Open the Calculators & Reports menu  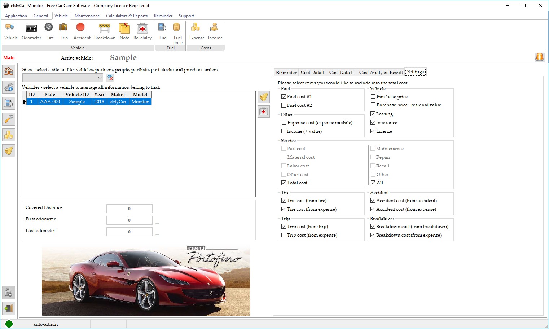(x=127, y=16)
